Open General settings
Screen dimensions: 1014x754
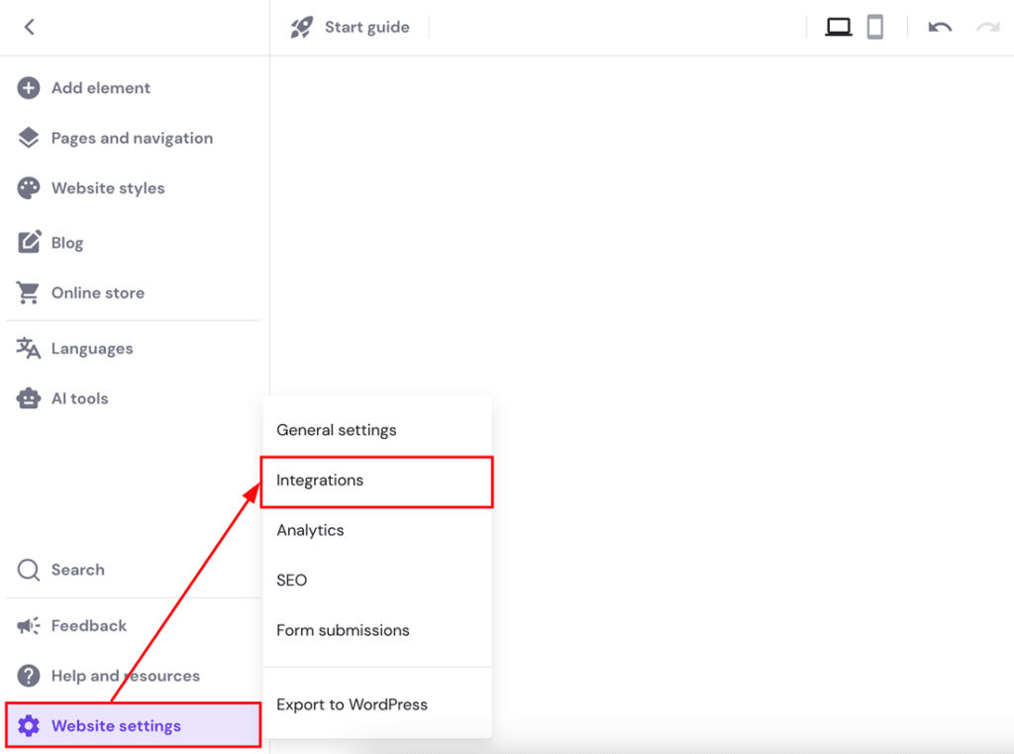click(x=336, y=430)
